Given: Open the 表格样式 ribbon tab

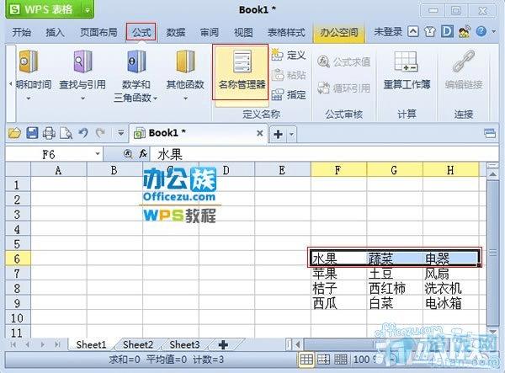Looking at the screenshot, I should [286, 32].
